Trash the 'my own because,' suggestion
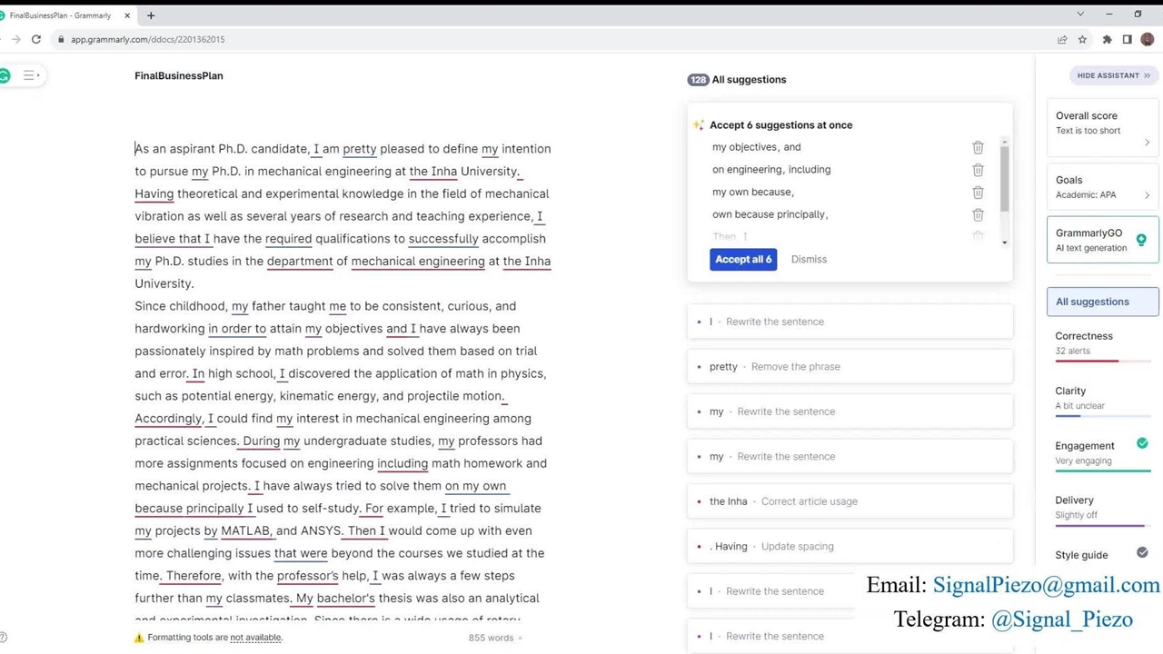The image size is (1163, 654). point(978,193)
